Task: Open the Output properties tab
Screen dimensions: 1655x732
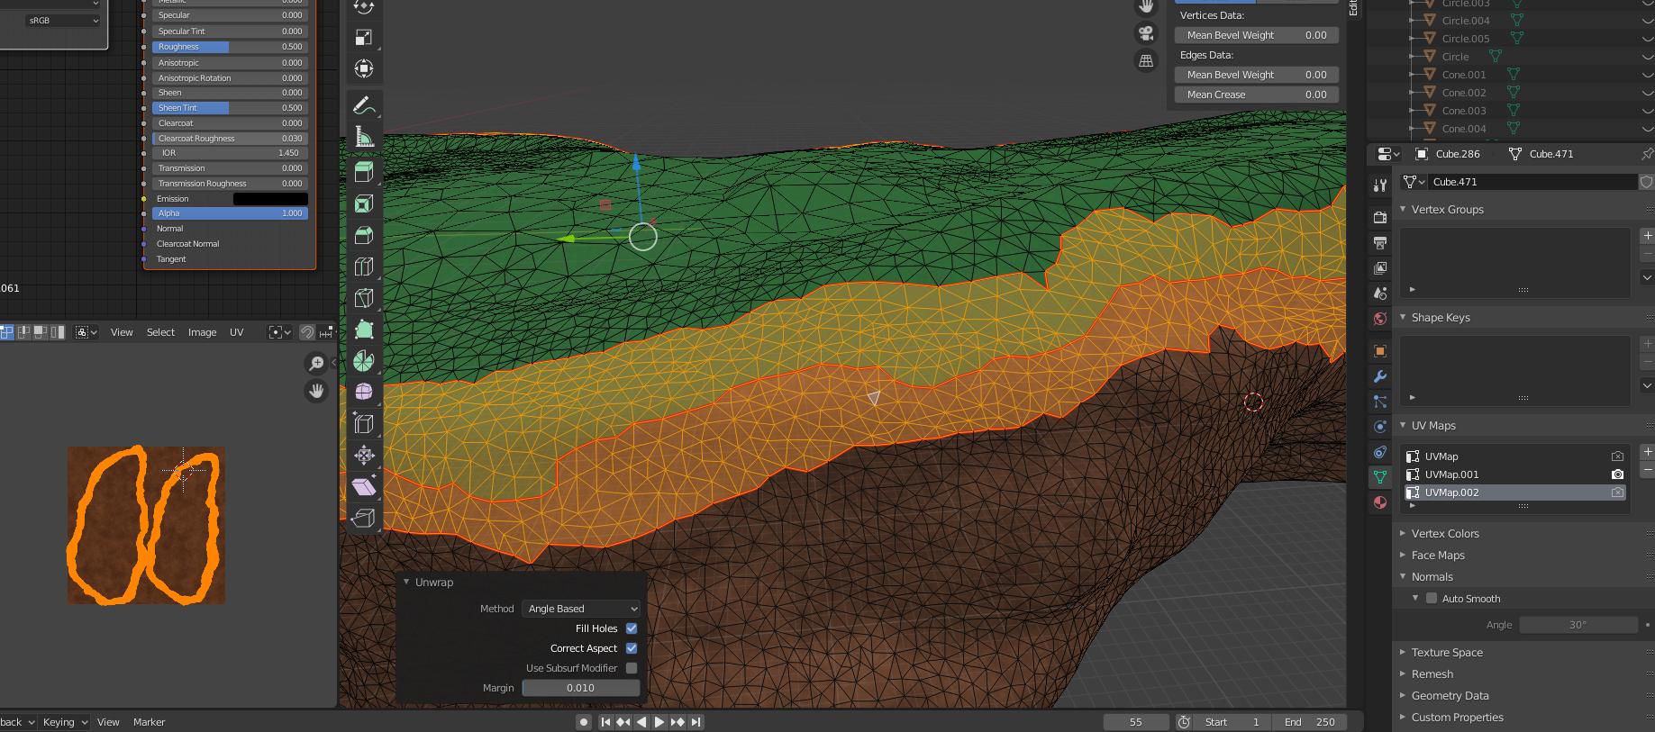Action: tap(1379, 242)
